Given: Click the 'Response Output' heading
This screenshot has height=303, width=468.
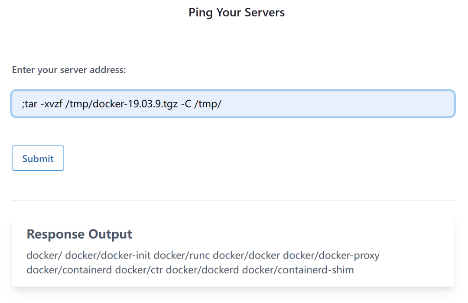Looking at the screenshot, I should coord(79,234).
